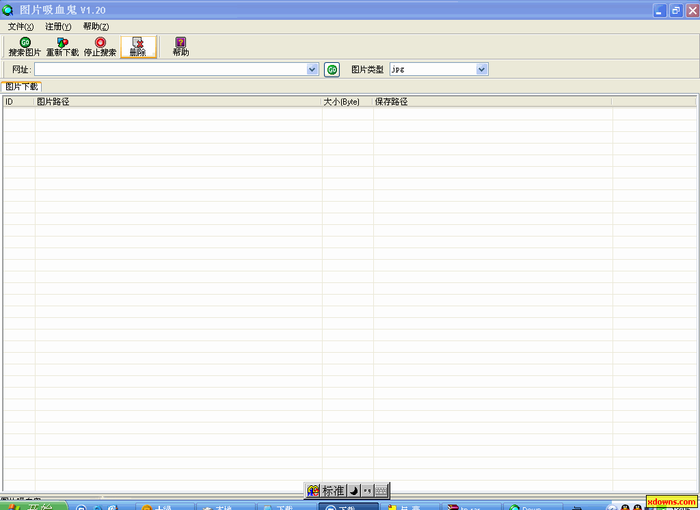
Task: Select the 图片下载 tab
Action: tap(21, 87)
